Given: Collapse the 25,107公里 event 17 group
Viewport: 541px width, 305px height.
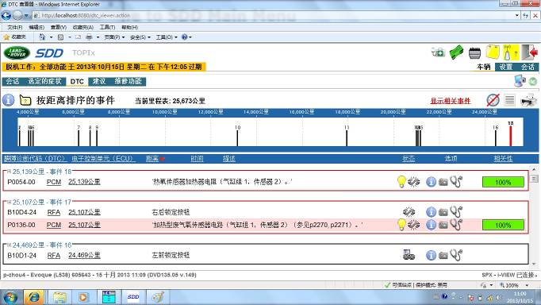Looking at the screenshot, I should 10,202.
